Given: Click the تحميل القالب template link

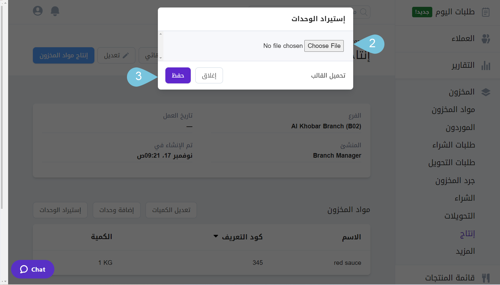Looking at the screenshot, I should click(x=328, y=75).
